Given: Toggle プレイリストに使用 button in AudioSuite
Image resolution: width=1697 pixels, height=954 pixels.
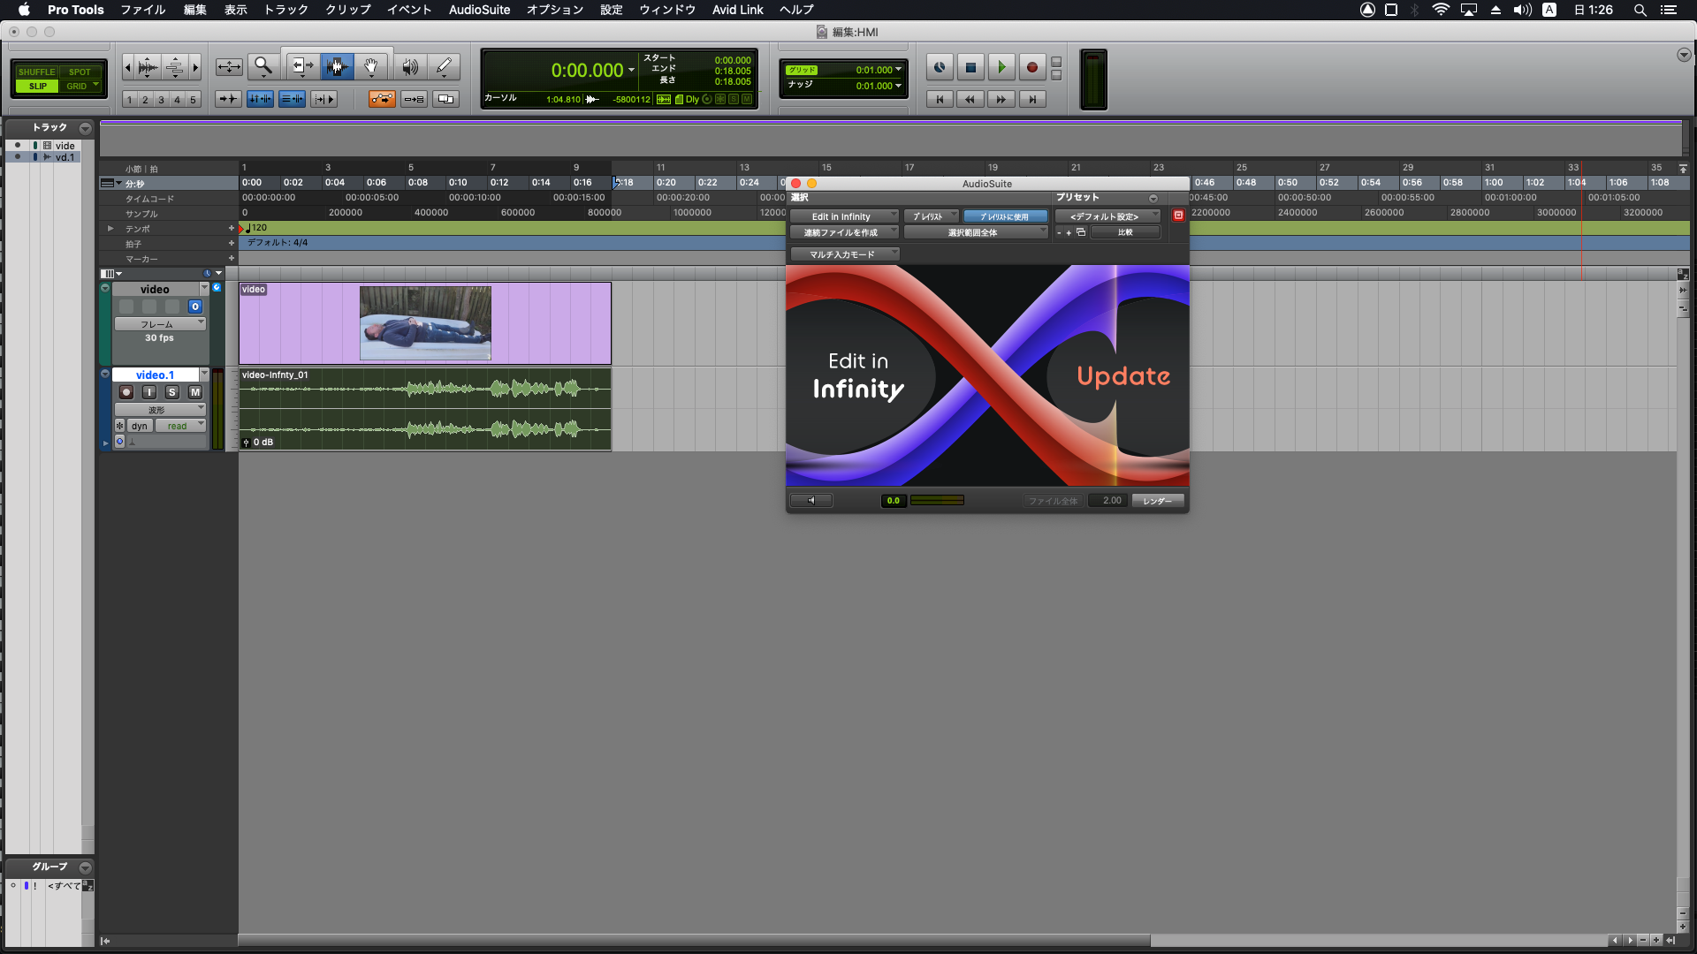Looking at the screenshot, I should point(1005,216).
